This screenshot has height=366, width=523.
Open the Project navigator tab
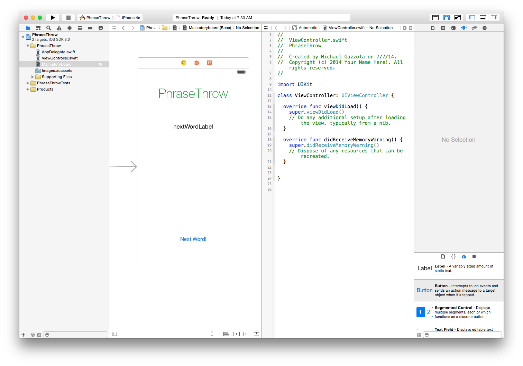[x=28, y=28]
